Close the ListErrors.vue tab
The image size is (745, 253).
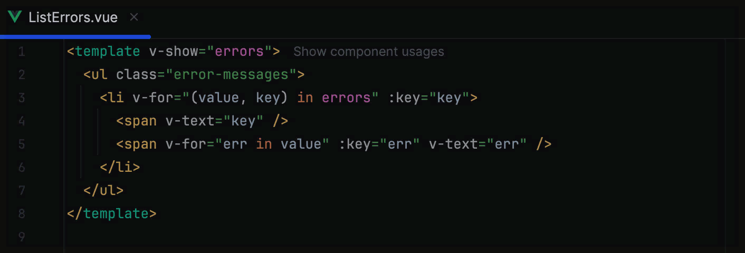(x=134, y=17)
